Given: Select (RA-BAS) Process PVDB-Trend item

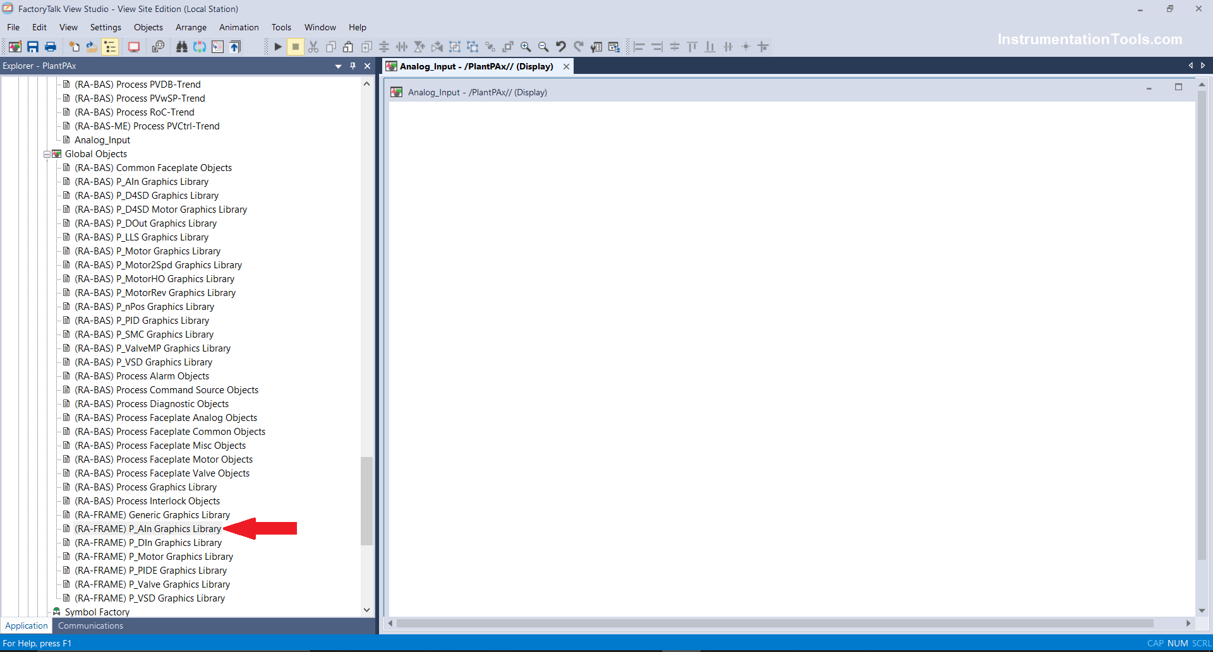Looking at the screenshot, I should click(x=138, y=85).
